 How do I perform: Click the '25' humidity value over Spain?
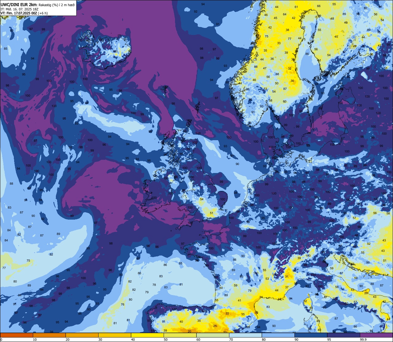pyautogui.click(x=215, y=326)
